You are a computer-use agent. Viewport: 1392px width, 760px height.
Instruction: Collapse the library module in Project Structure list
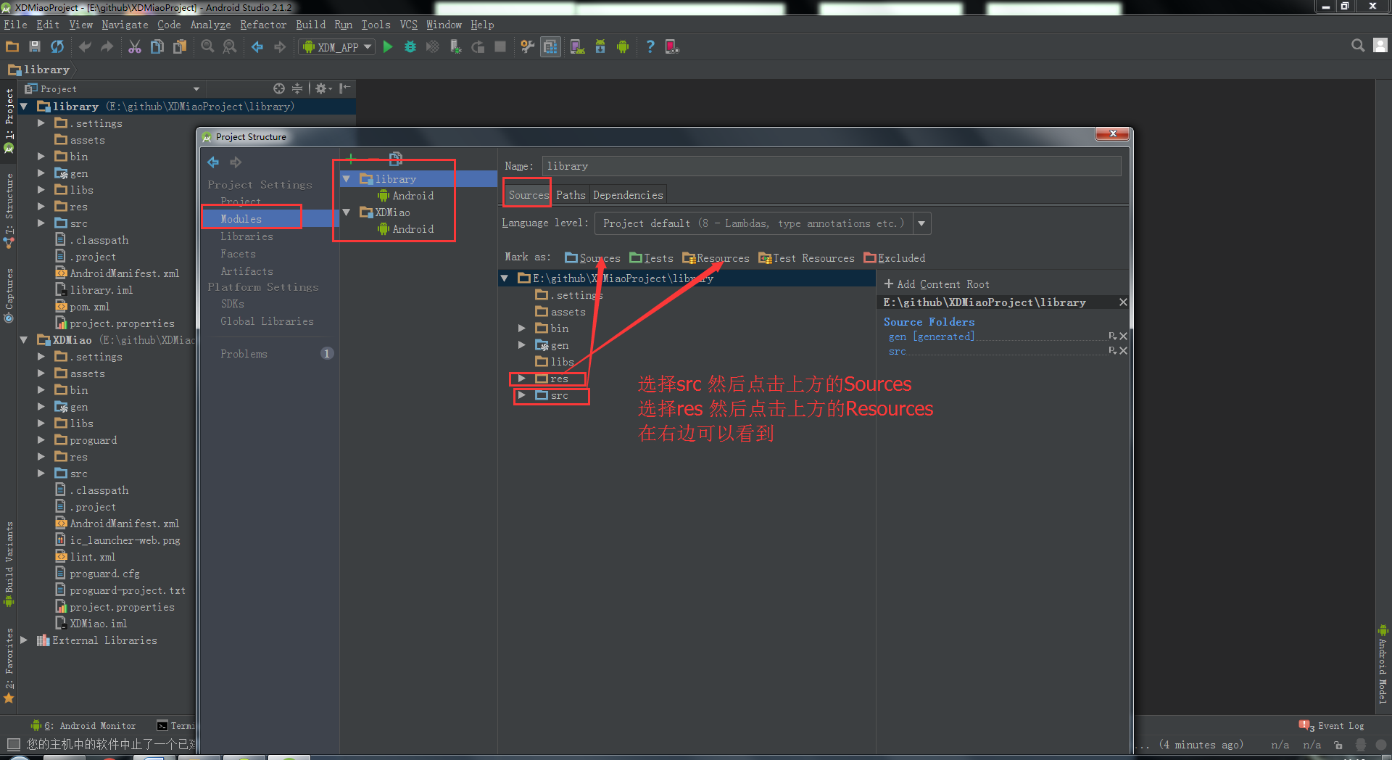click(x=347, y=178)
